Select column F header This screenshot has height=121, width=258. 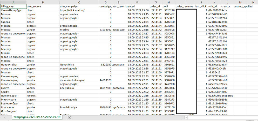coord(137,2)
